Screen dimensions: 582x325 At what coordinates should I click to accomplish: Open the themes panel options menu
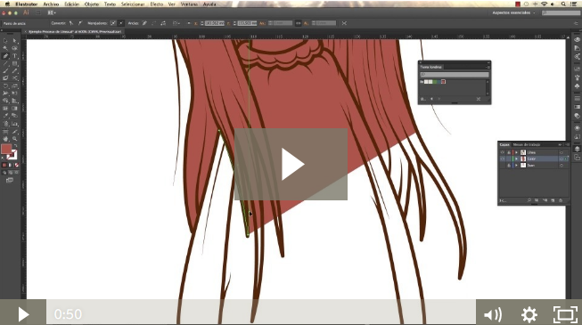(488, 67)
